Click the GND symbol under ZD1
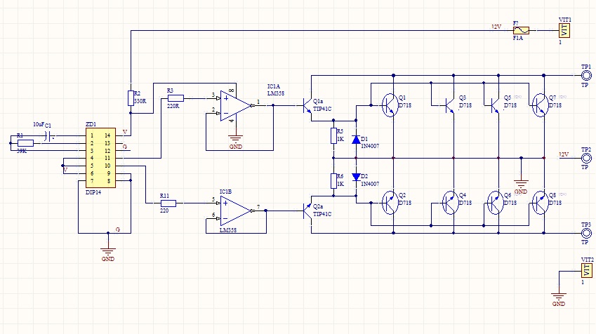596x334 pixels. click(108, 251)
